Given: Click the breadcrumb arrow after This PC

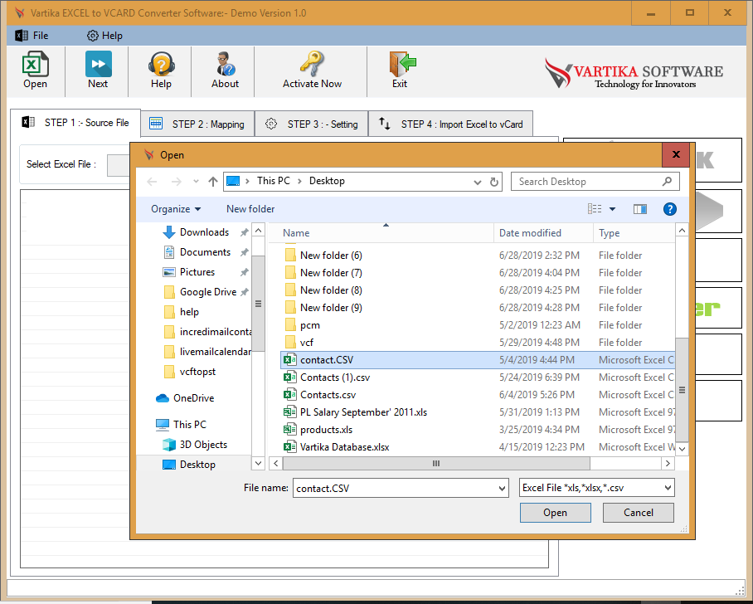Looking at the screenshot, I should pyautogui.click(x=299, y=181).
